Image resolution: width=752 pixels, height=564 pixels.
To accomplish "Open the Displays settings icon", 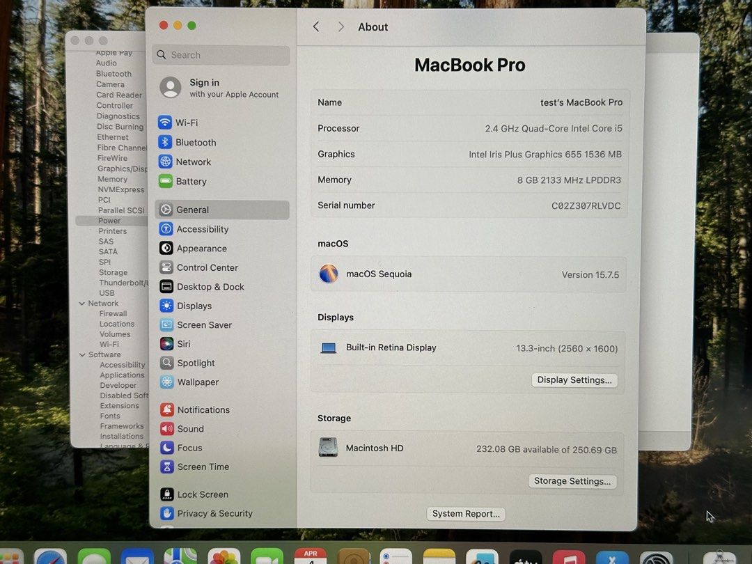I will coord(166,306).
